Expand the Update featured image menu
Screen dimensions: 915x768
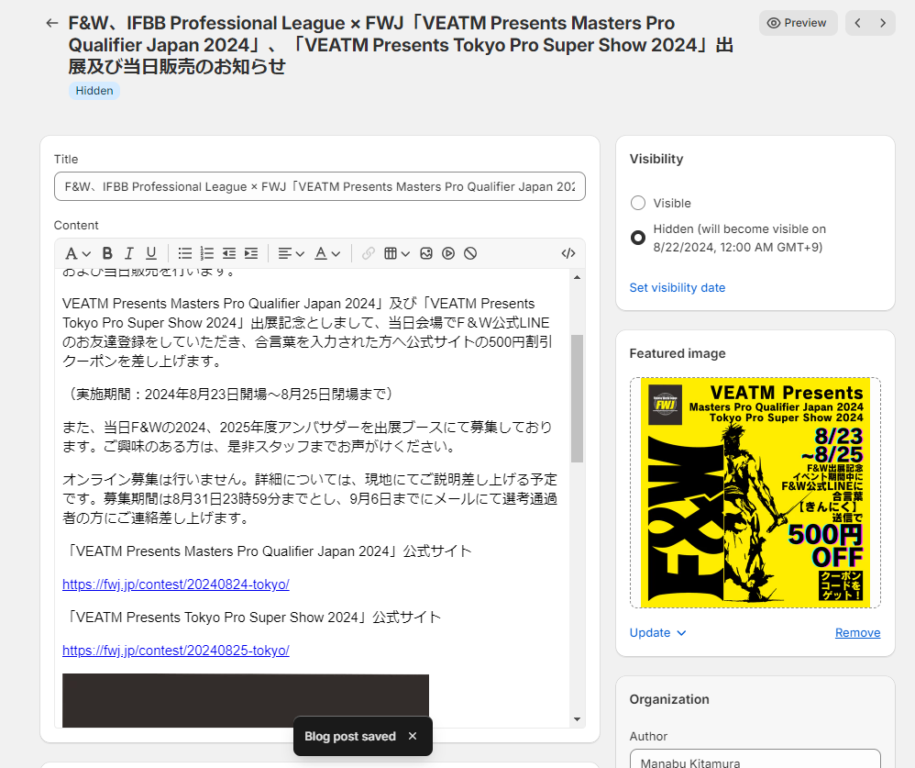pos(657,633)
